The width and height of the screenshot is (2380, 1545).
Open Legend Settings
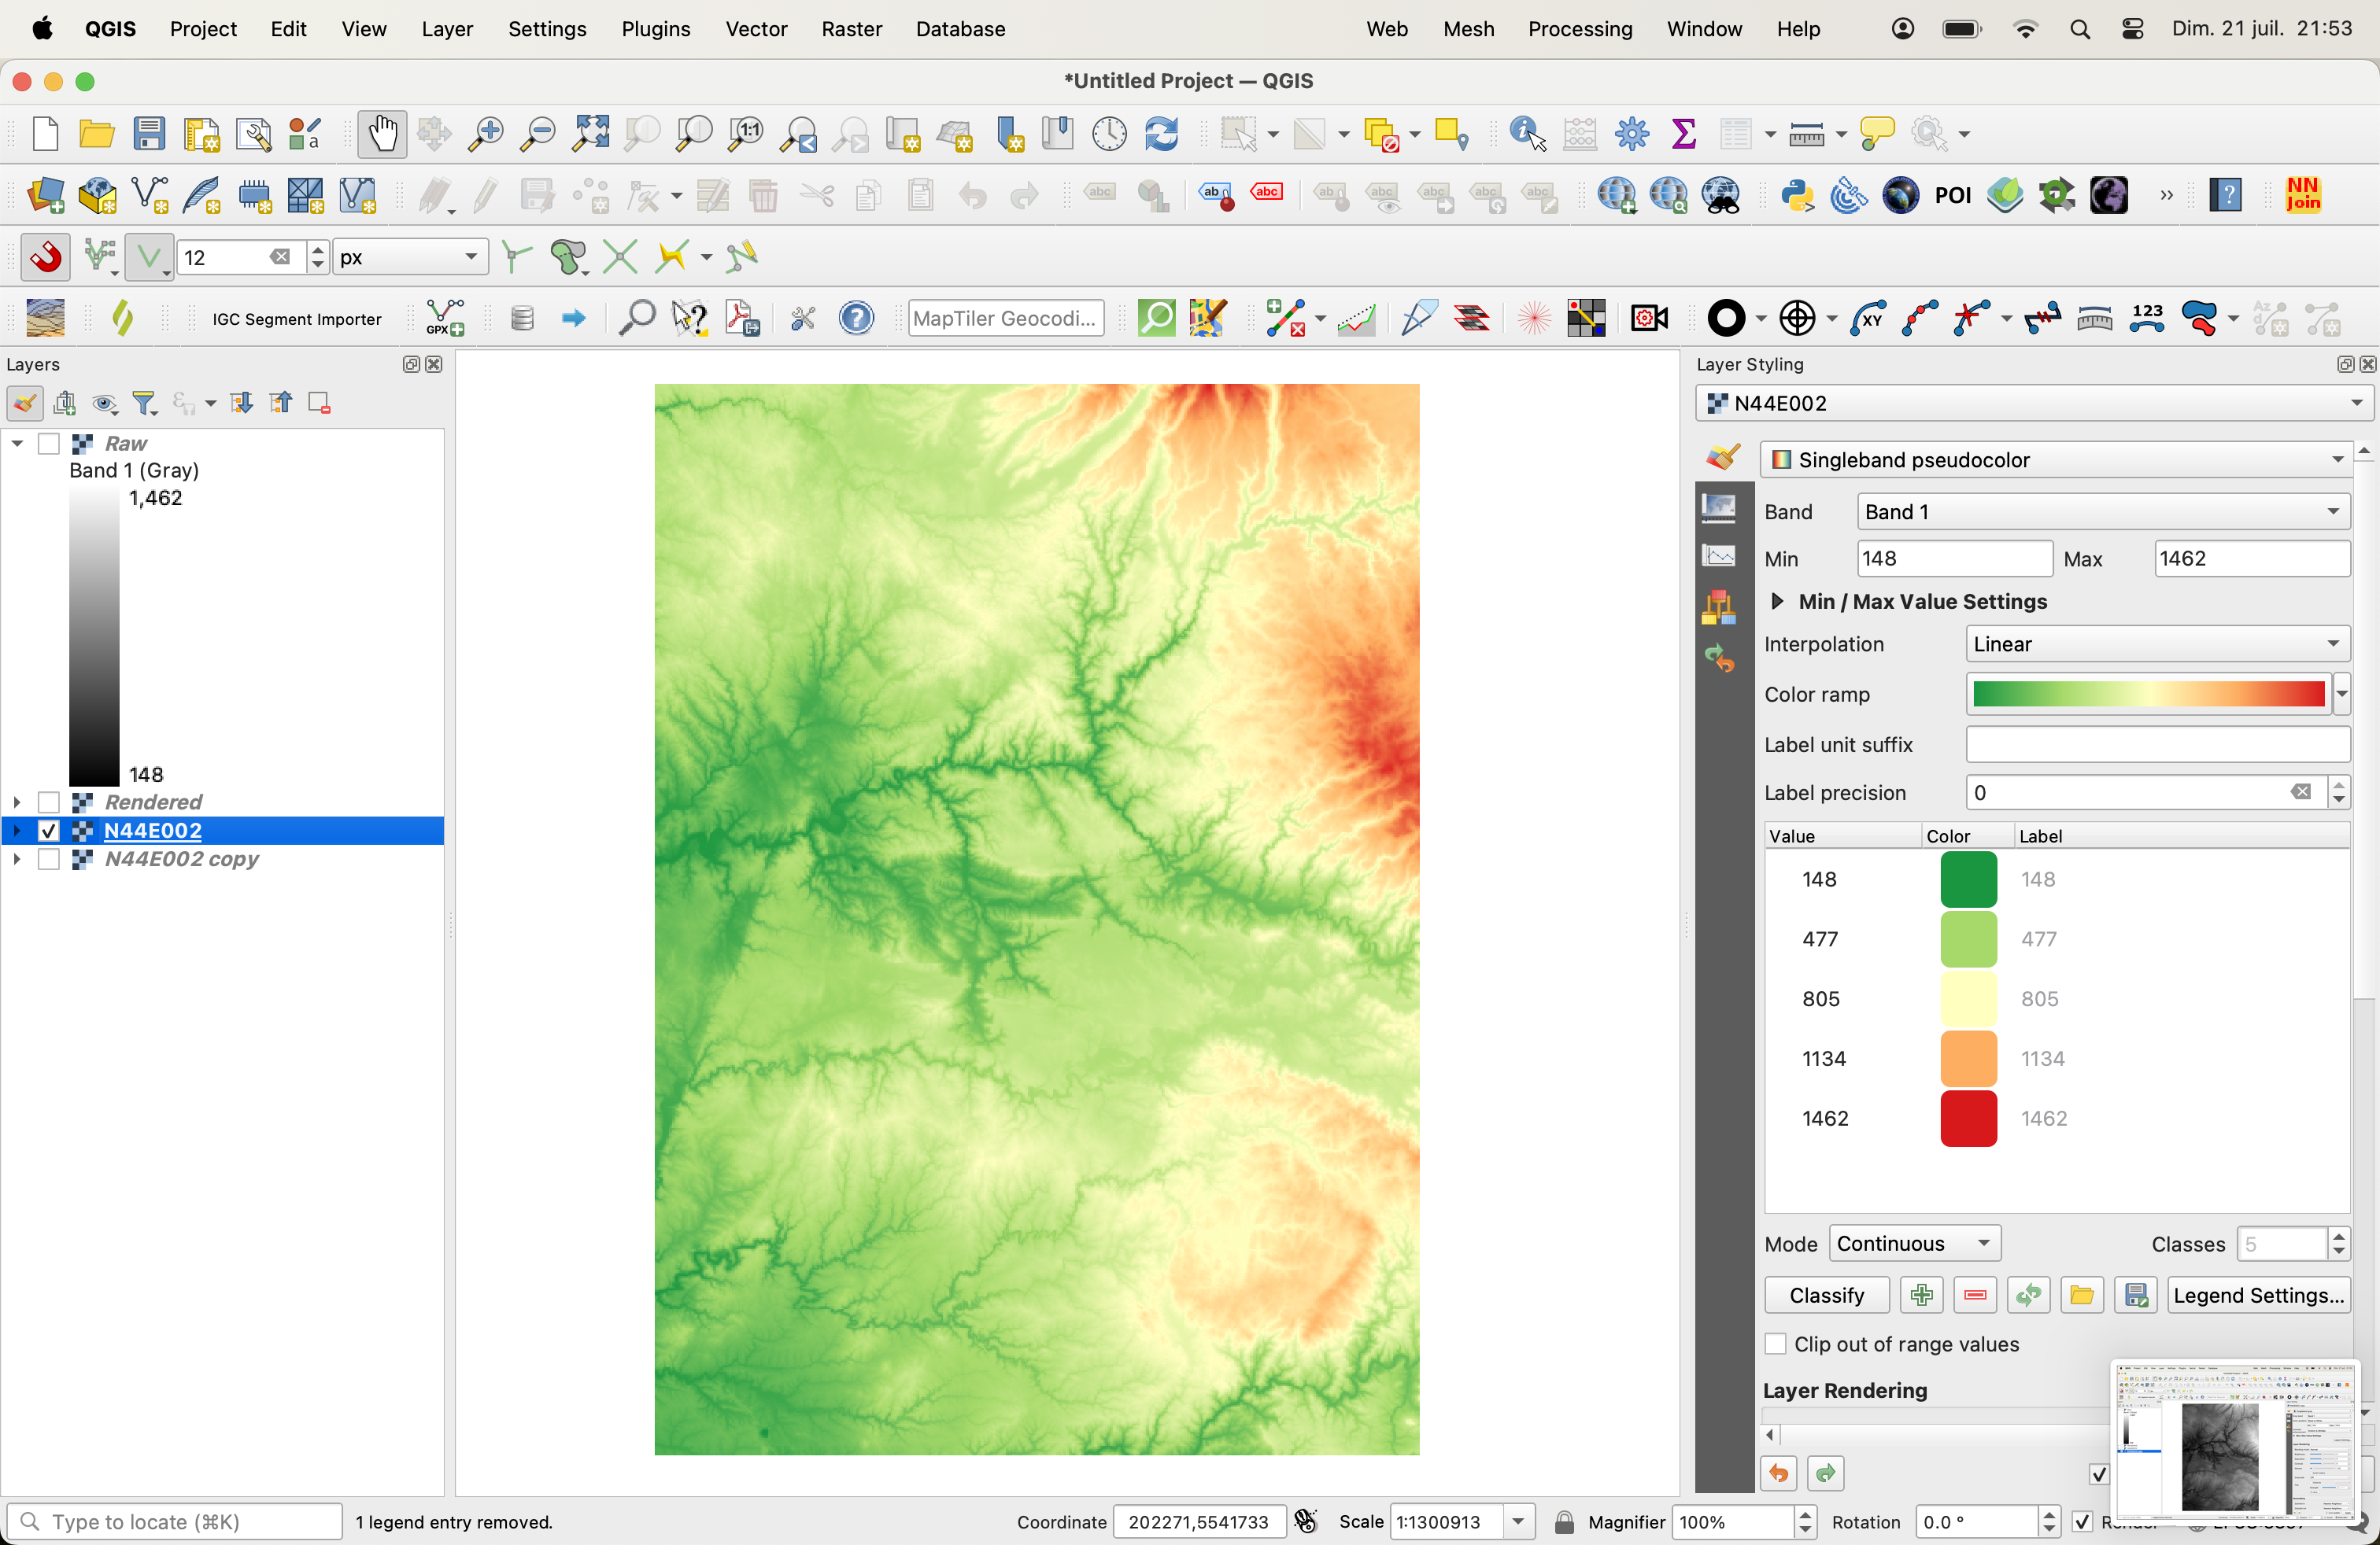[2259, 1295]
